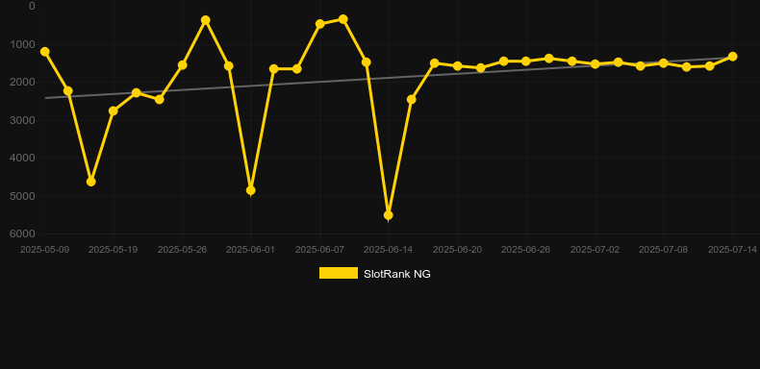The width and height of the screenshot is (760, 369).
Task: Click the yellow SlotRank NG legend swatch
Action: pos(339,274)
